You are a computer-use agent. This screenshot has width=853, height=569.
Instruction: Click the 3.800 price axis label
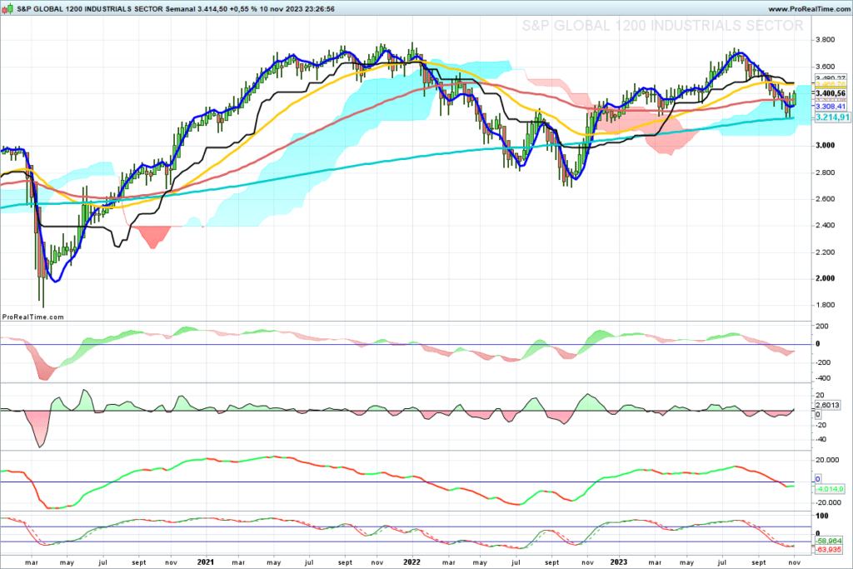click(826, 40)
